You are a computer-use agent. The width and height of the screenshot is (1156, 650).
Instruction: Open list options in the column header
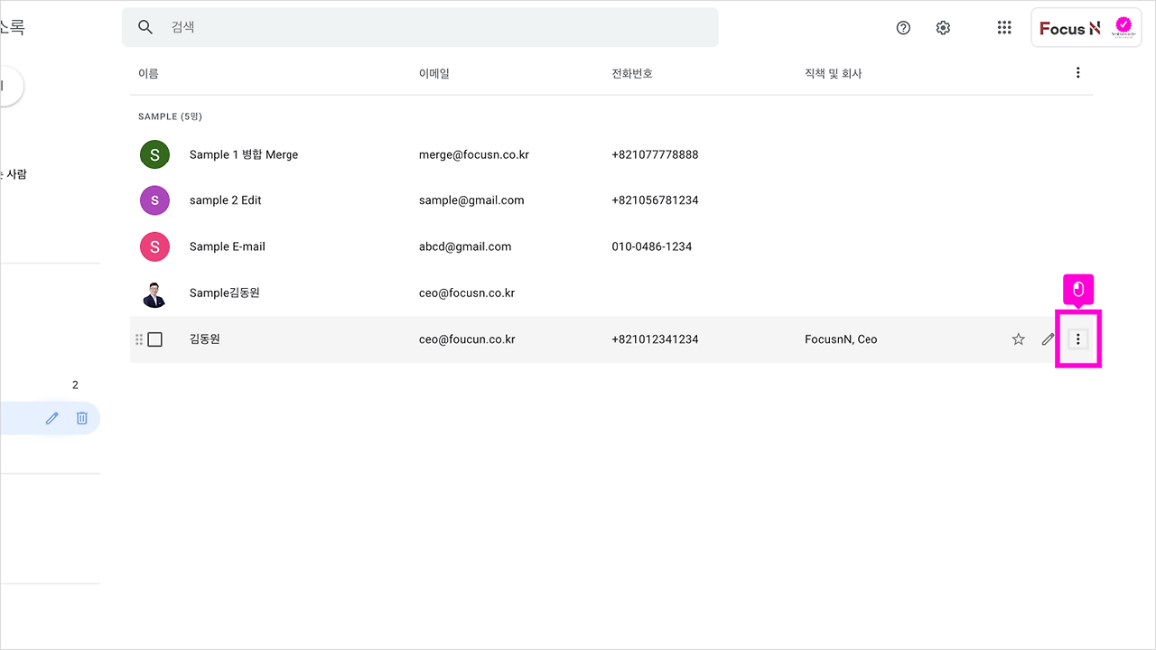pos(1077,73)
